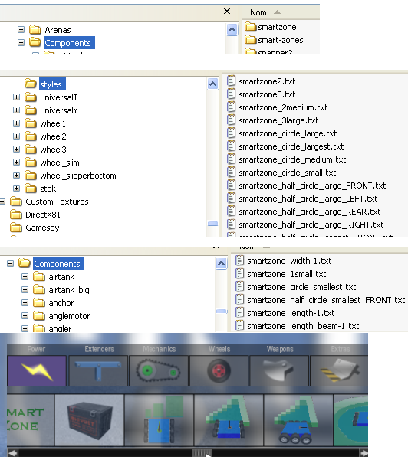
Task: Open the smartzone_circle_large.txt file icon
Action: point(231,133)
